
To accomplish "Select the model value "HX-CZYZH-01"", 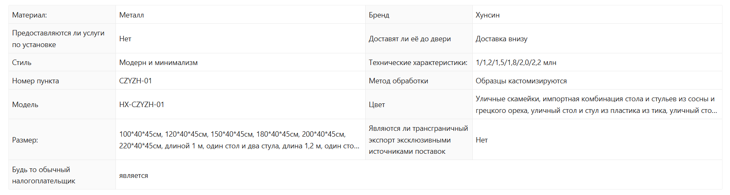I will point(142,105).
